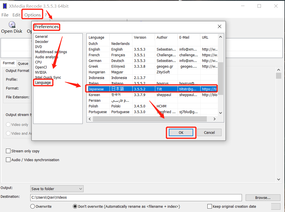Enable Audio / Video synchronisation checkbox
This screenshot has height=212, width=285.
tap(8, 160)
